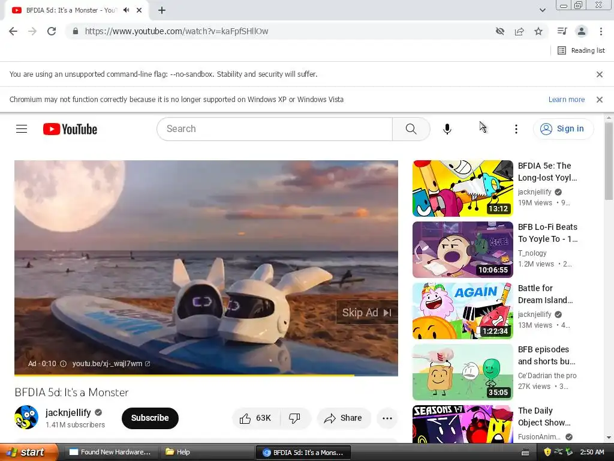The image size is (614, 461).
Task: Click title 'BFB Lo-Fi Beats To Yoyle To'
Action: [x=547, y=233]
